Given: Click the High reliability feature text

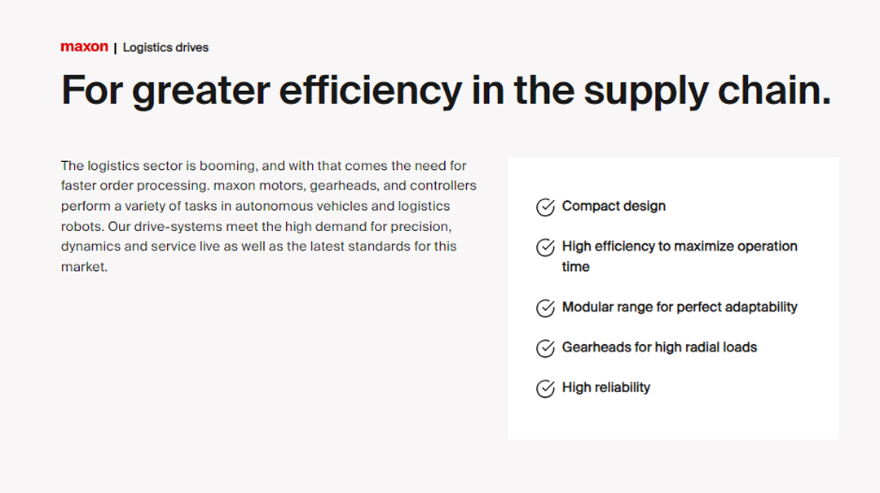Looking at the screenshot, I should 606,388.
